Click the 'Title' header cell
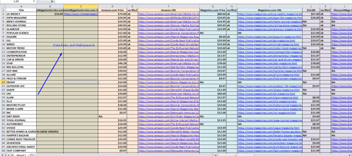The image size is (352, 156). [21, 10]
